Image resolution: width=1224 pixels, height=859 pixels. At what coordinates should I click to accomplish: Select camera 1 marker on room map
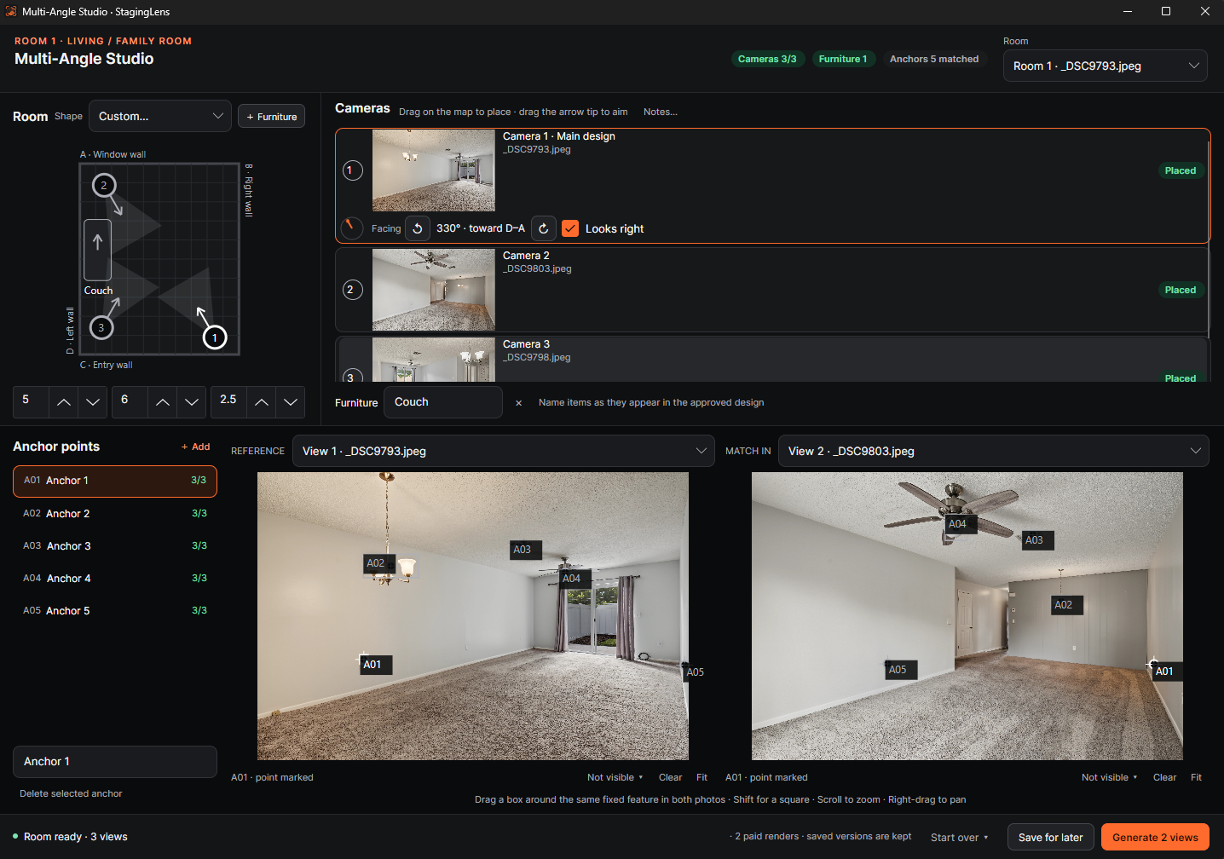point(215,337)
